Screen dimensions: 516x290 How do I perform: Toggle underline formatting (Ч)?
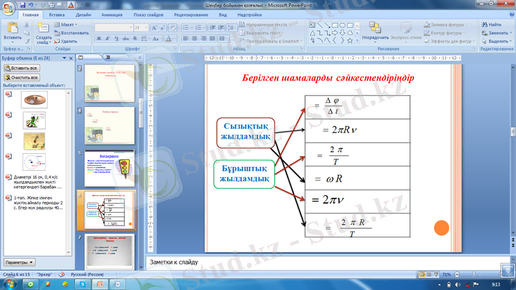pos(117,39)
